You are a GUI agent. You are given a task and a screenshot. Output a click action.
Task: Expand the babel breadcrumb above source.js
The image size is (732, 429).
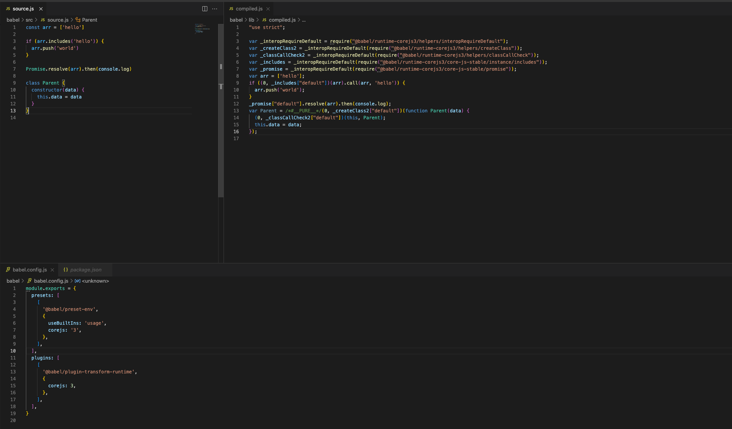click(x=13, y=20)
